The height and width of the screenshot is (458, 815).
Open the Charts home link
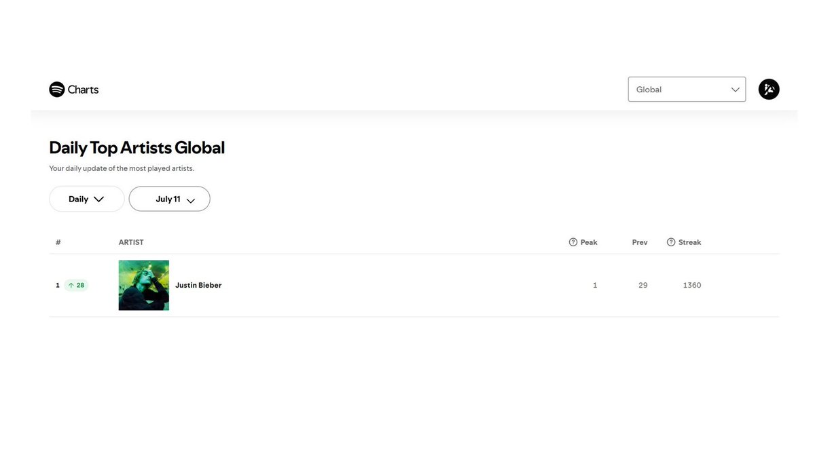[x=74, y=90]
